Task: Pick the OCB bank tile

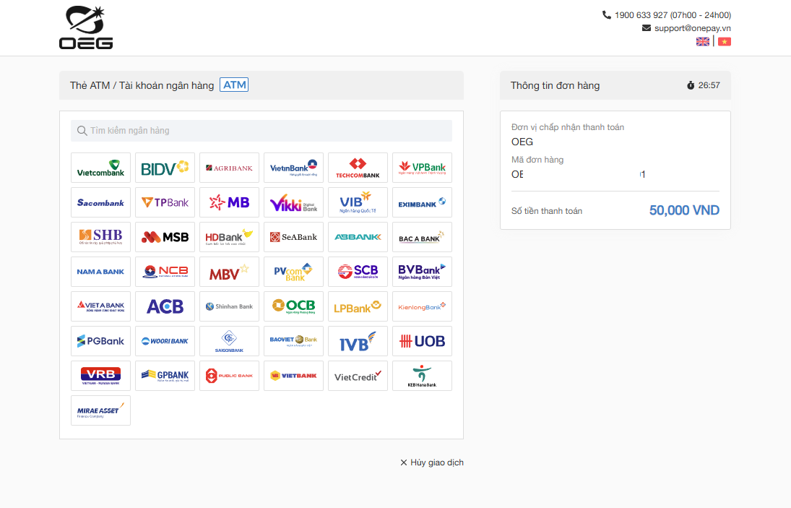Action: [x=293, y=306]
